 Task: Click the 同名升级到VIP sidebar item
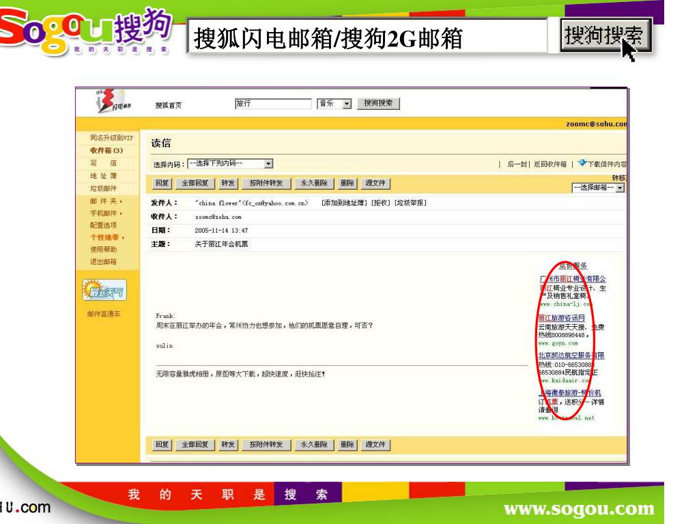point(111,138)
